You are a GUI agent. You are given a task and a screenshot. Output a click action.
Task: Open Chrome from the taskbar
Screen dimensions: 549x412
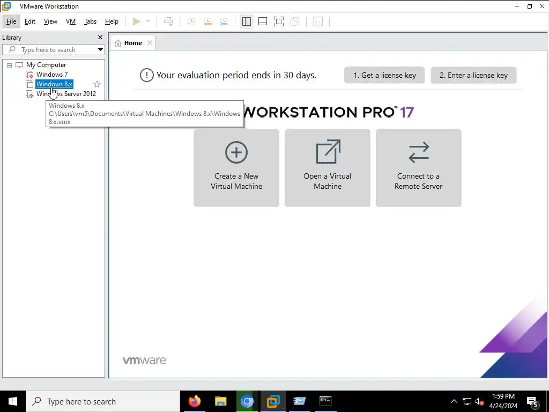[247, 401]
